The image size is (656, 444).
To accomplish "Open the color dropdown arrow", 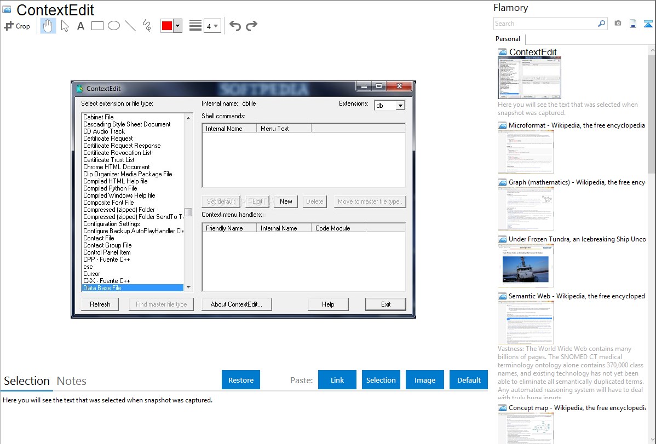I will tap(177, 26).
